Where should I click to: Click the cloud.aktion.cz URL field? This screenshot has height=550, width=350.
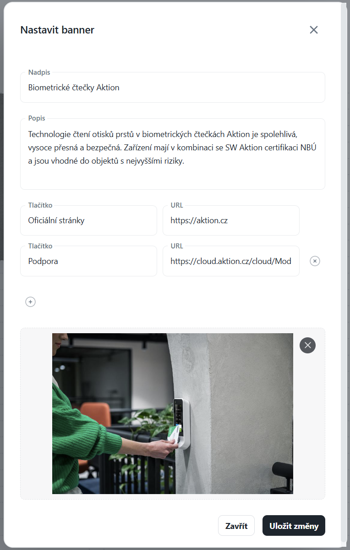tap(231, 261)
